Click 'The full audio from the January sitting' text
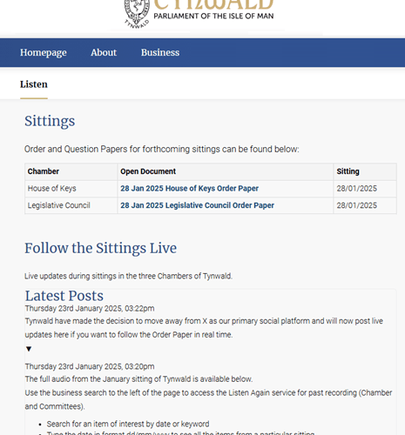Viewport: 405px width, 435px height. click(x=138, y=379)
